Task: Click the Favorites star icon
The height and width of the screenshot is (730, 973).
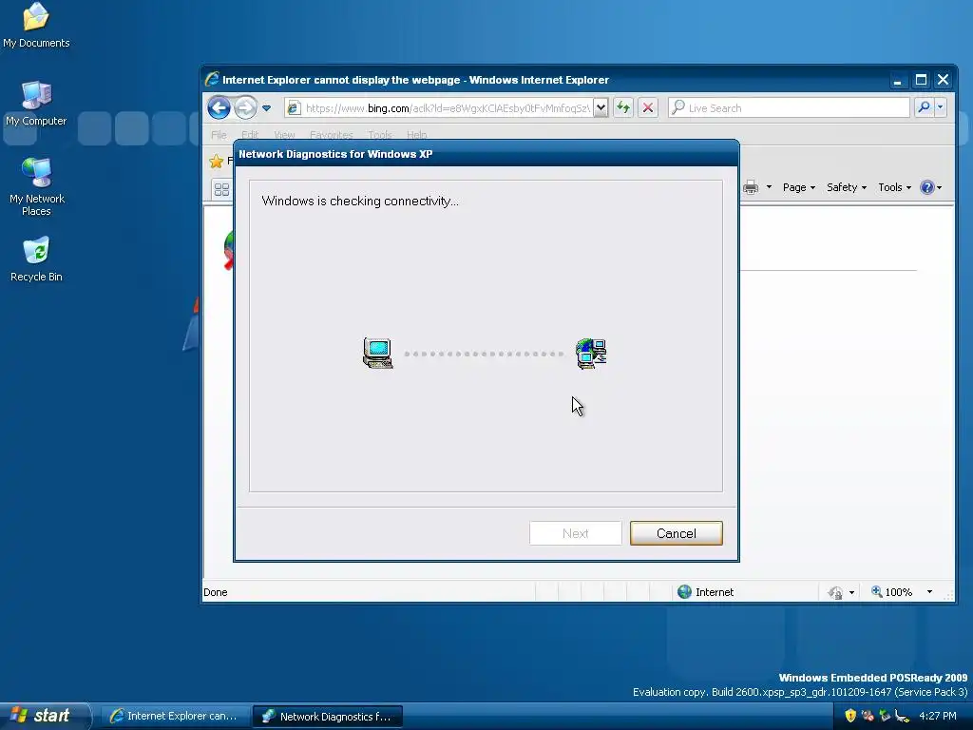Action: pyautogui.click(x=216, y=162)
